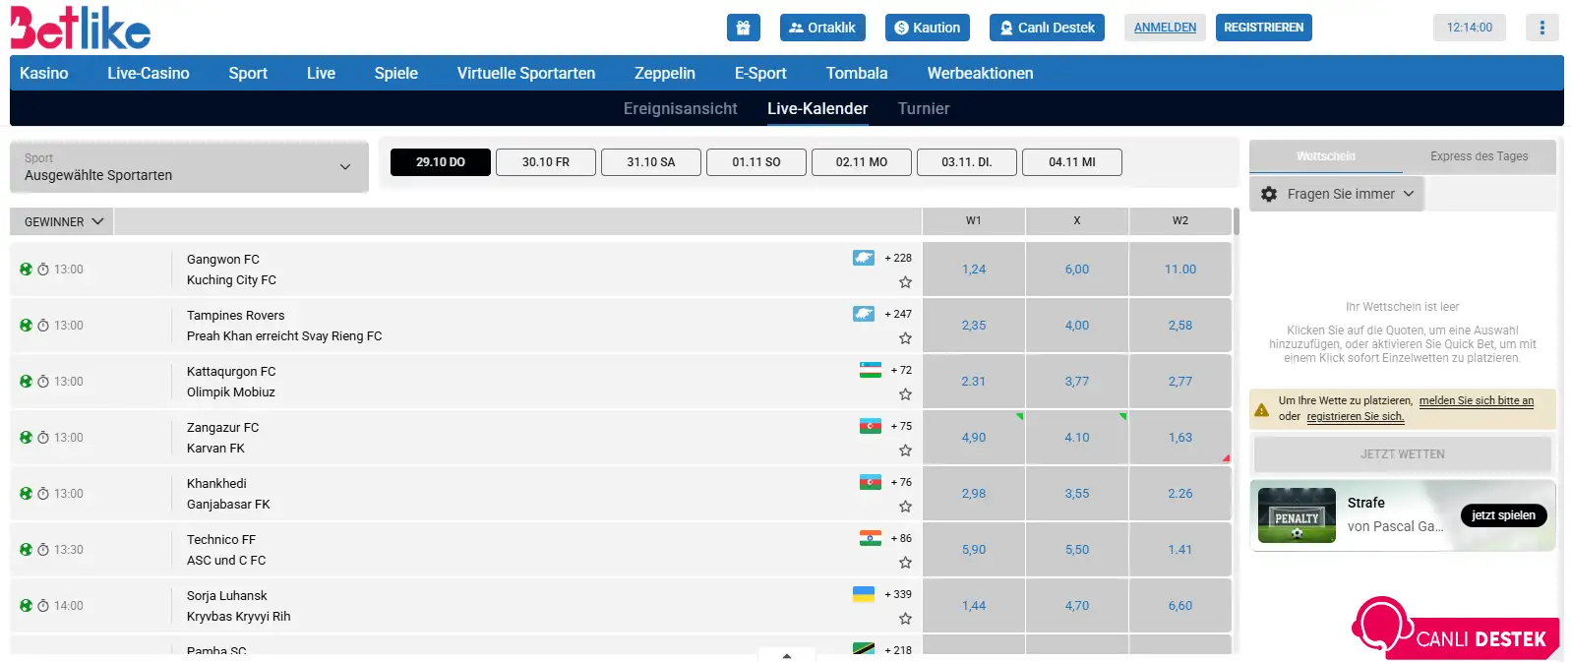This screenshot has height=662, width=1571.
Task: Open the Ausgewählte Sportarten sport dropdown
Action: (189, 166)
